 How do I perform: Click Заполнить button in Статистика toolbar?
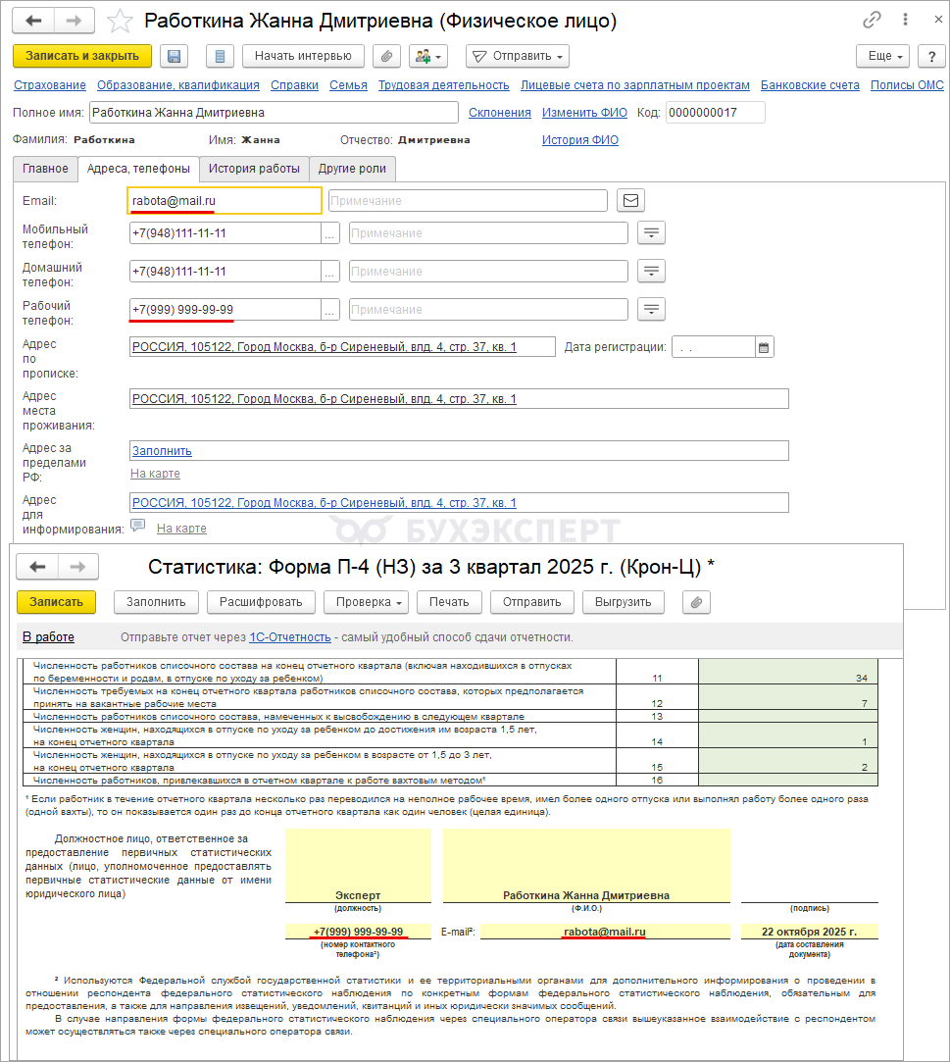[x=156, y=602]
